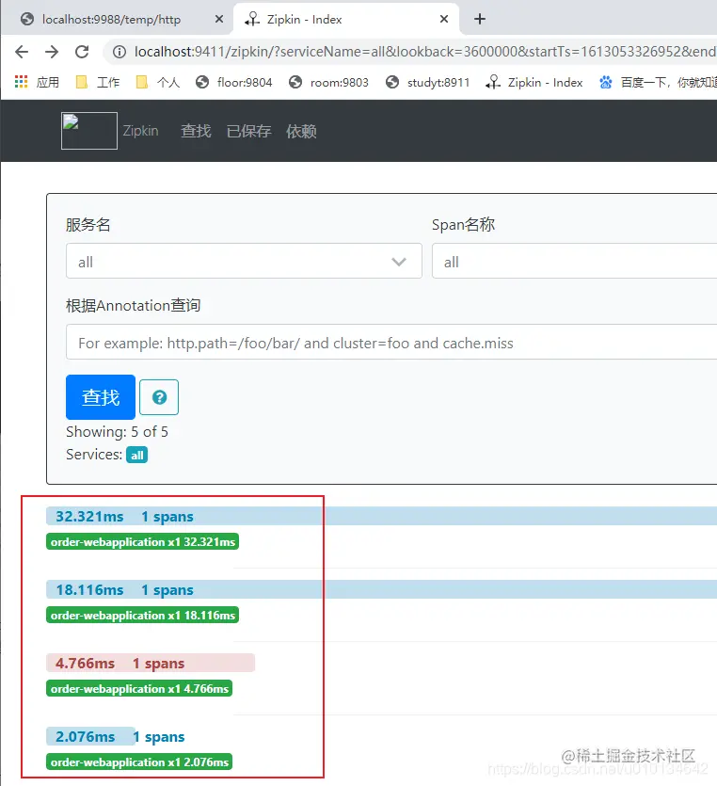Close the localhost:9988 tab

219,19
